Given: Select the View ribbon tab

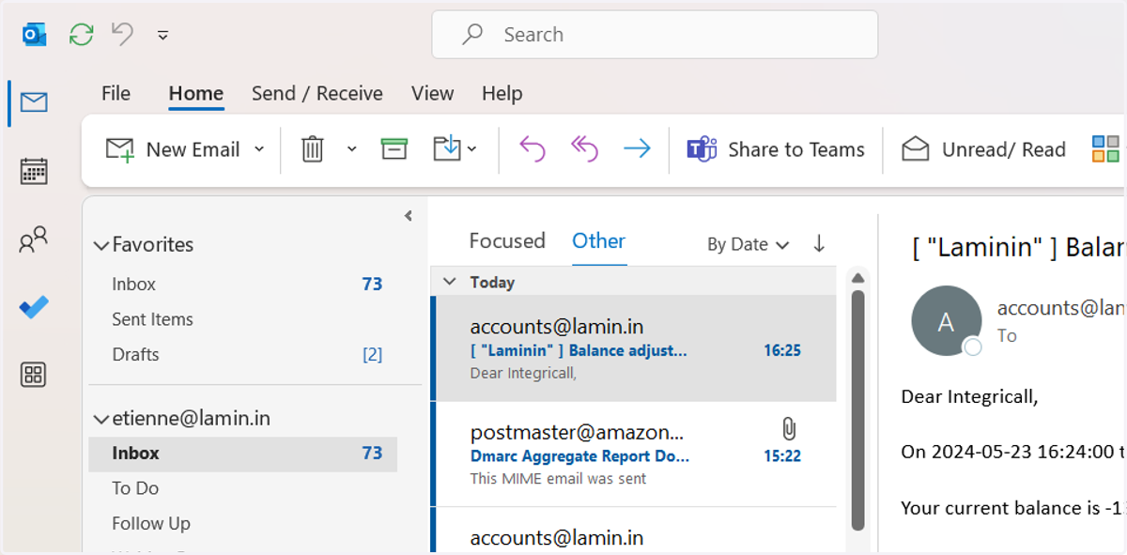Looking at the screenshot, I should [x=432, y=94].
